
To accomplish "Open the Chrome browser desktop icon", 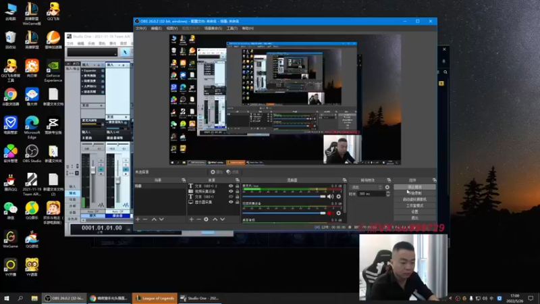I will click(10, 97).
